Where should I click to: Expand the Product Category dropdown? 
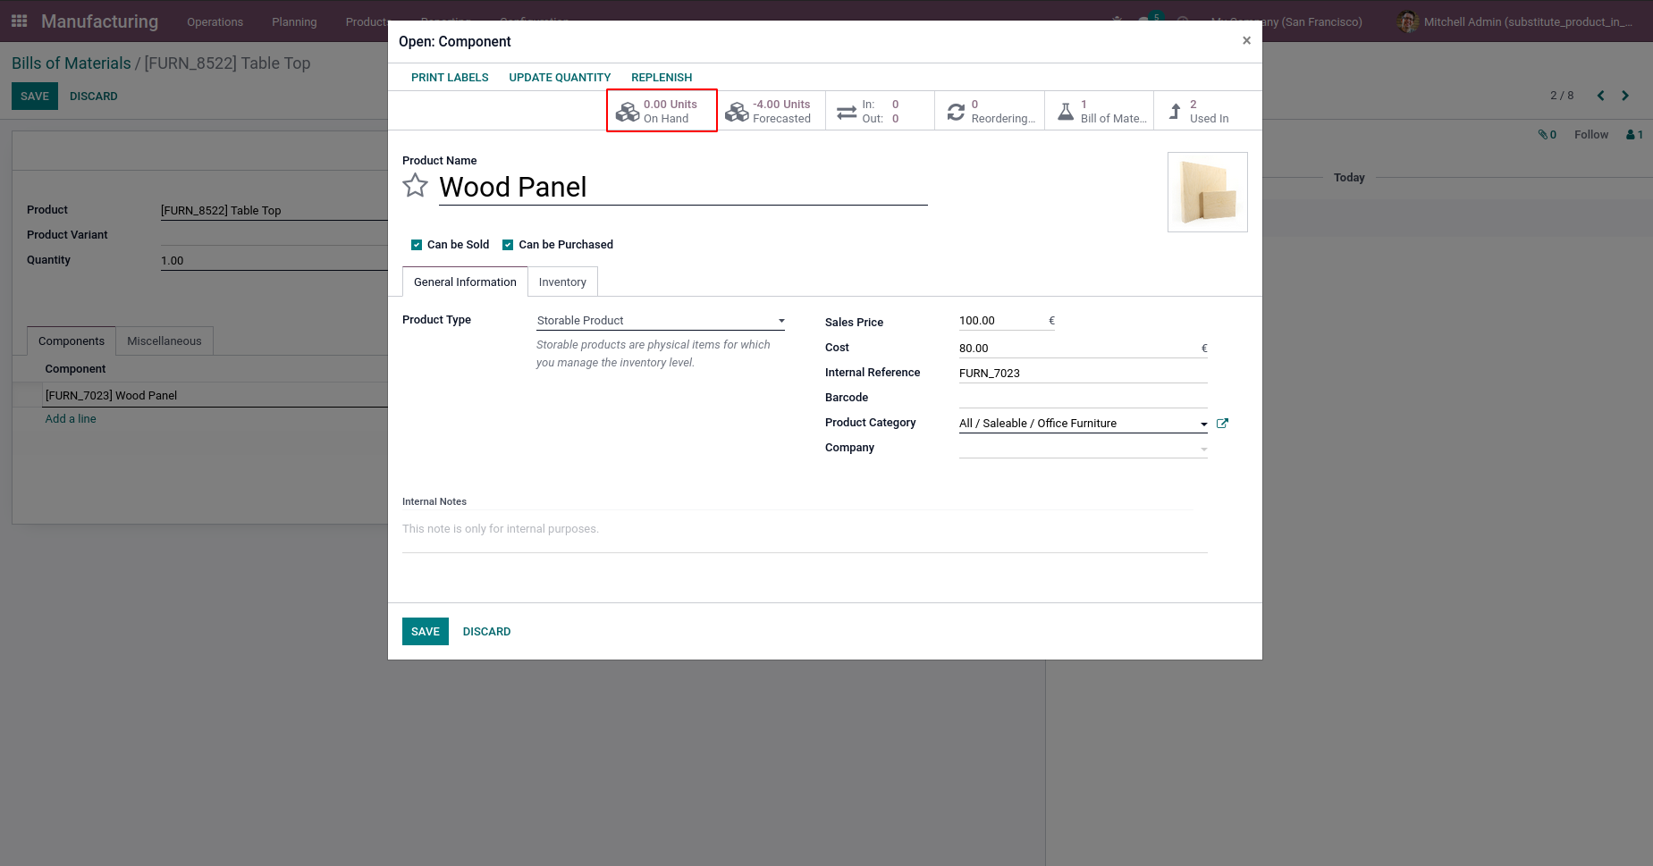click(x=1204, y=425)
